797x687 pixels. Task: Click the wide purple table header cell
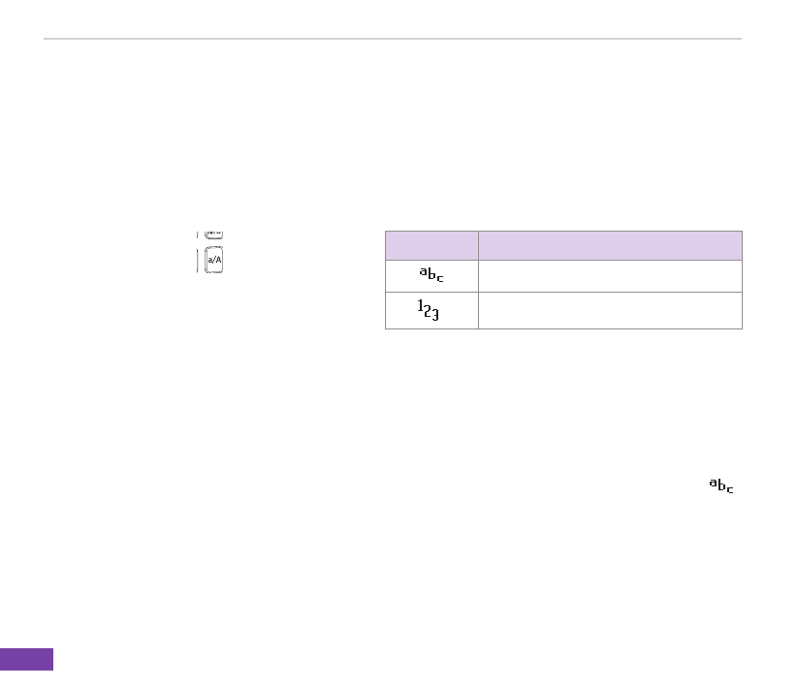610,245
